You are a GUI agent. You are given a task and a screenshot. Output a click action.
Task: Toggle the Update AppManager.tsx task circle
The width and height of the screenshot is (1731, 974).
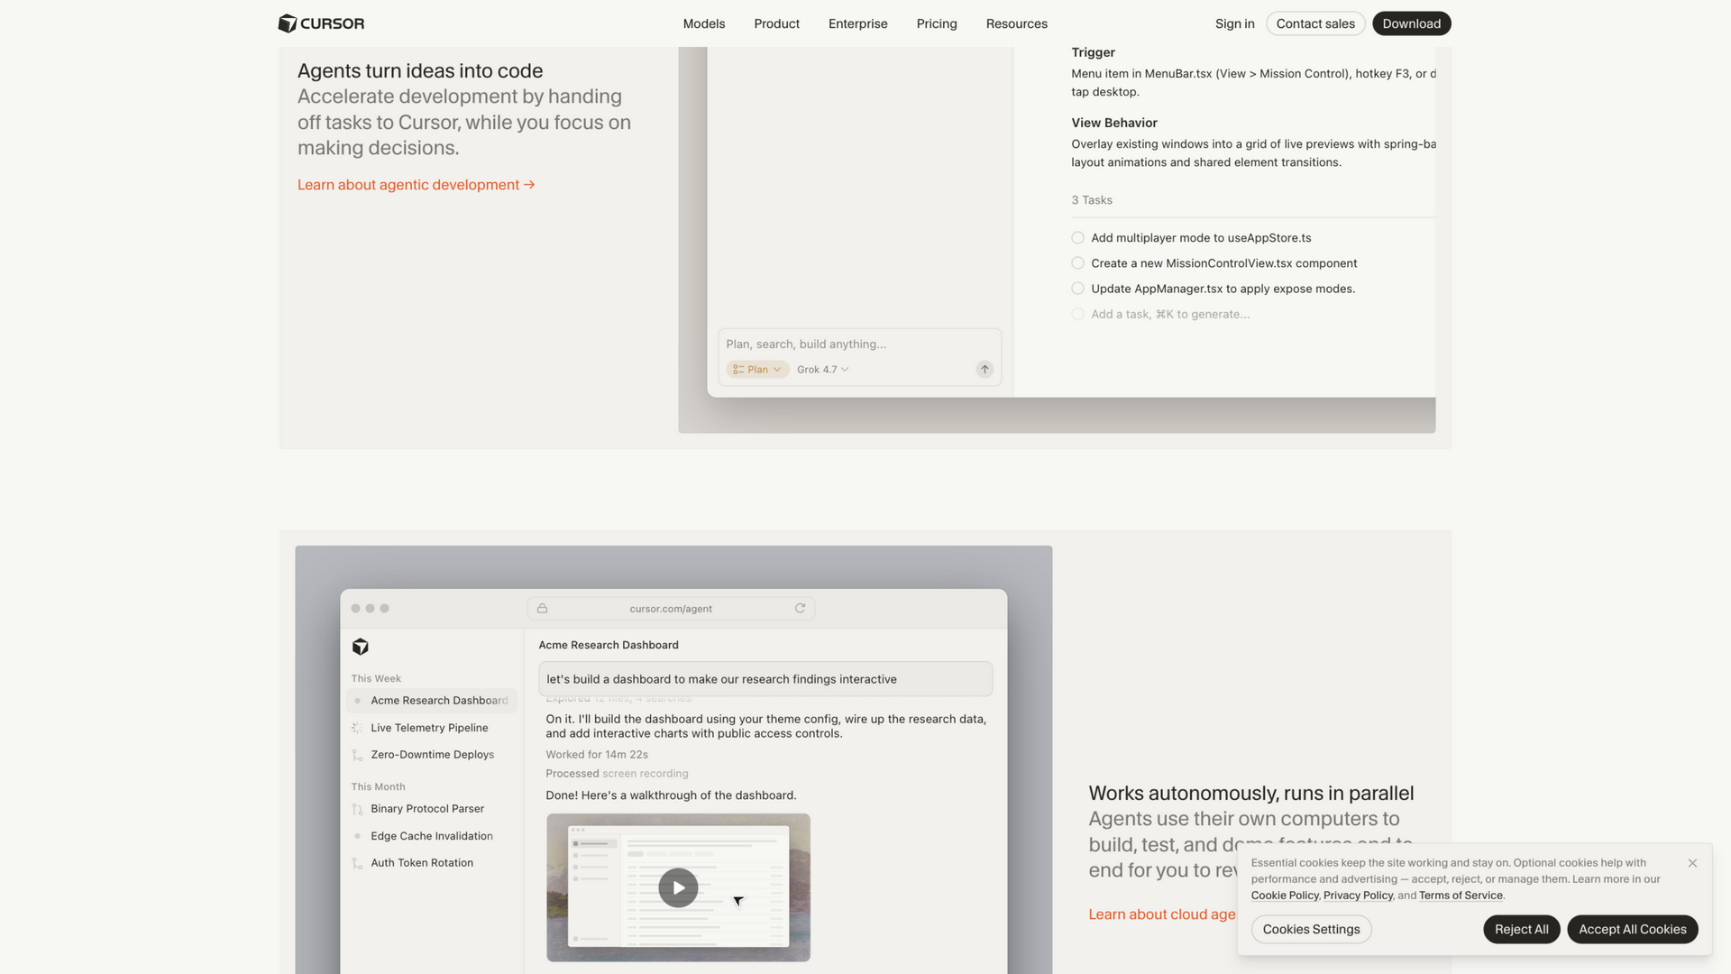click(x=1077, y=289)
